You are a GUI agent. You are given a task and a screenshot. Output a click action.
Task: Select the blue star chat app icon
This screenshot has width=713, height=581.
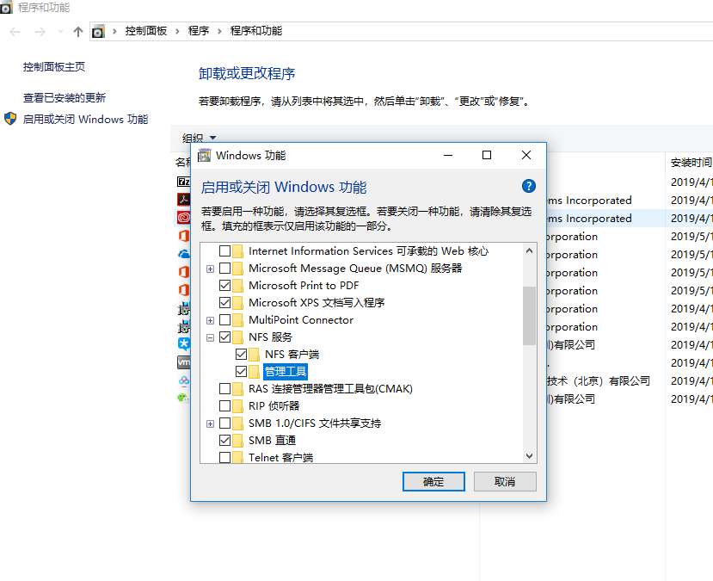click(x=183, y=344)
